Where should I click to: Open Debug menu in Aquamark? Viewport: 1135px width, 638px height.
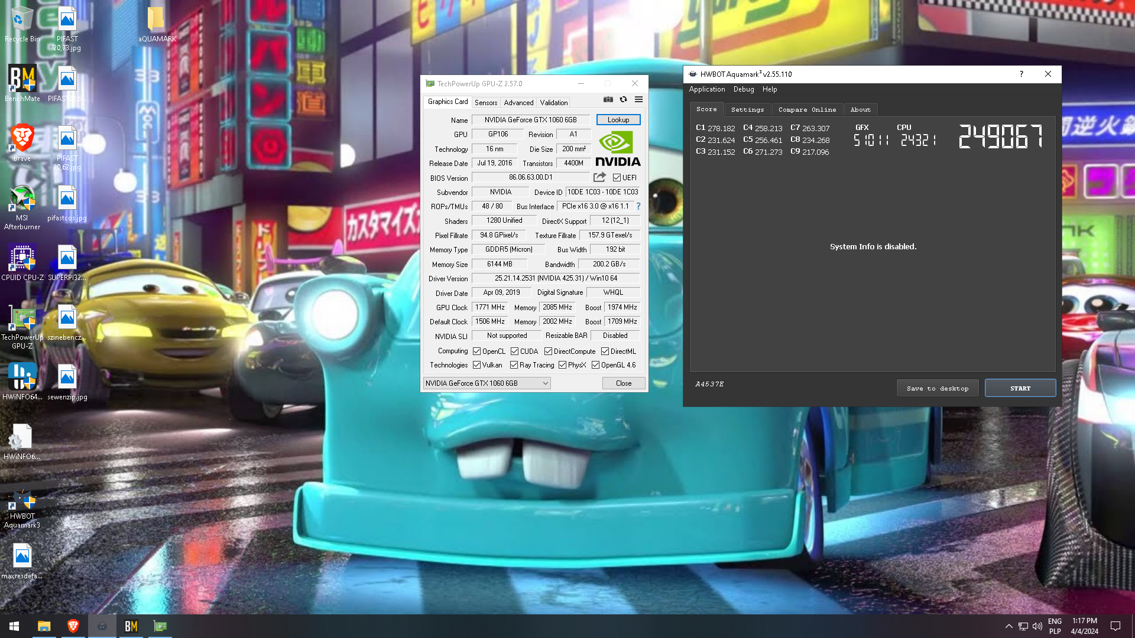coord(744,89)
